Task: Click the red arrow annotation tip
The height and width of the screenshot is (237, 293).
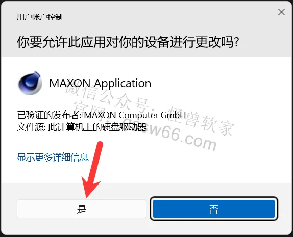Action: (x=87, y=196)
